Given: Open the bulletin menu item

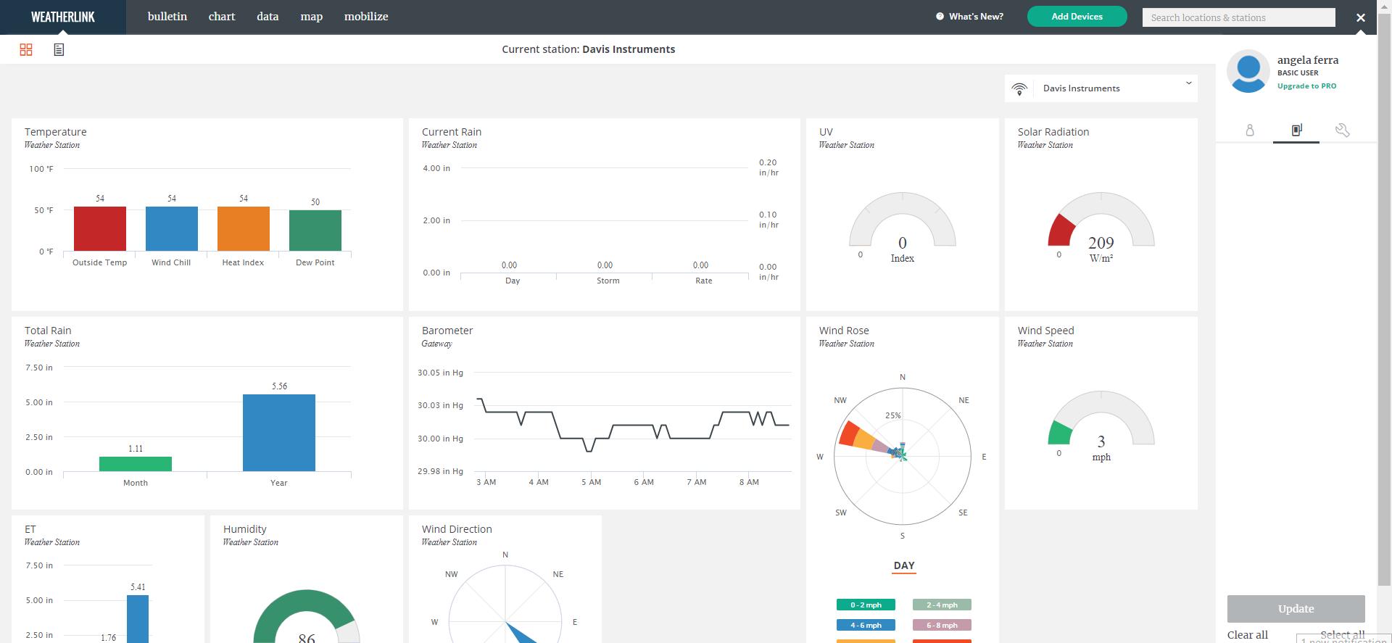Looking at the screenshot, I should (x=167, y=17).
